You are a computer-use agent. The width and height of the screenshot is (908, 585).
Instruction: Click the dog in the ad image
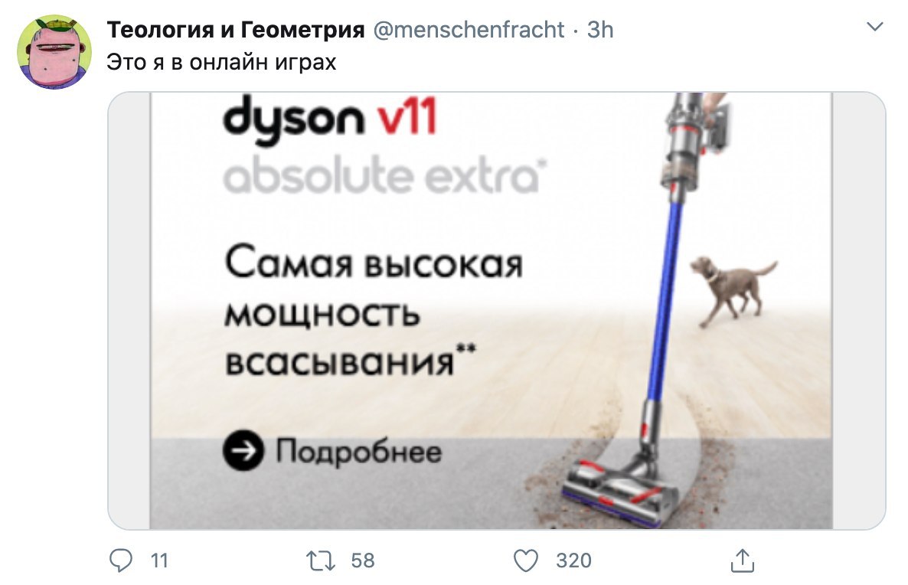(733, 289)
